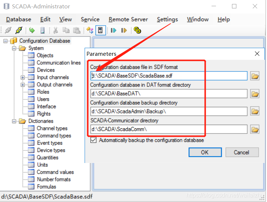Click the server document toolbar icon after refresh
Screen dimensions: 267x202
point(43,31)
